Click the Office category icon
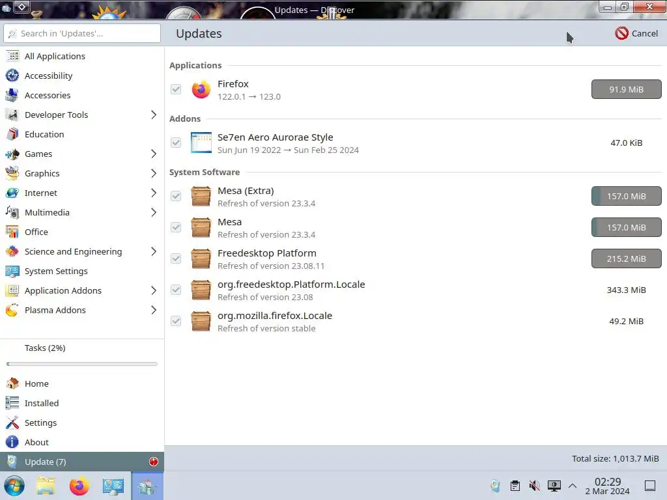 (x=12, y=232)
